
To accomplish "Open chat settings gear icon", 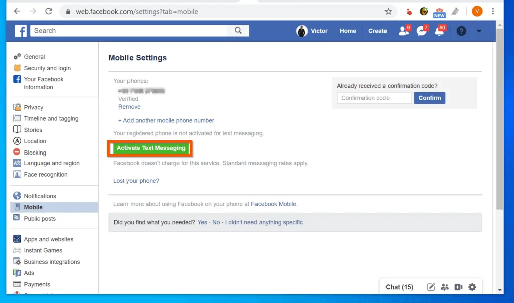I will point(472,287).
